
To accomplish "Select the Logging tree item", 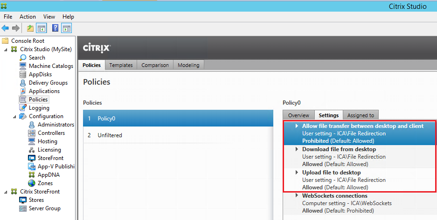I will [39, 108].
